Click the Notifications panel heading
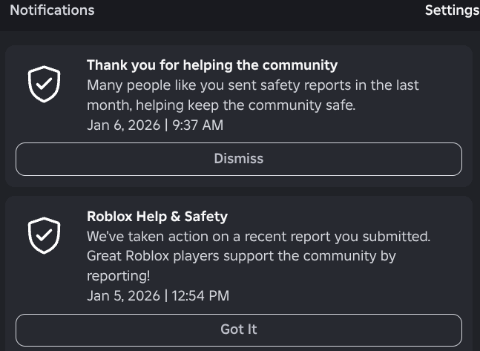Viewport: 480px width, 351px height. pos(52,10)
